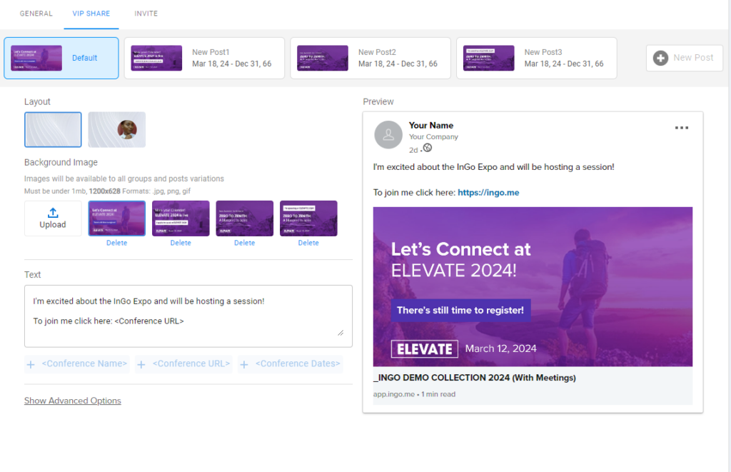Open the Invite tab
The height and width of the screenshot is (472, 731).
(x=146, y=14)
